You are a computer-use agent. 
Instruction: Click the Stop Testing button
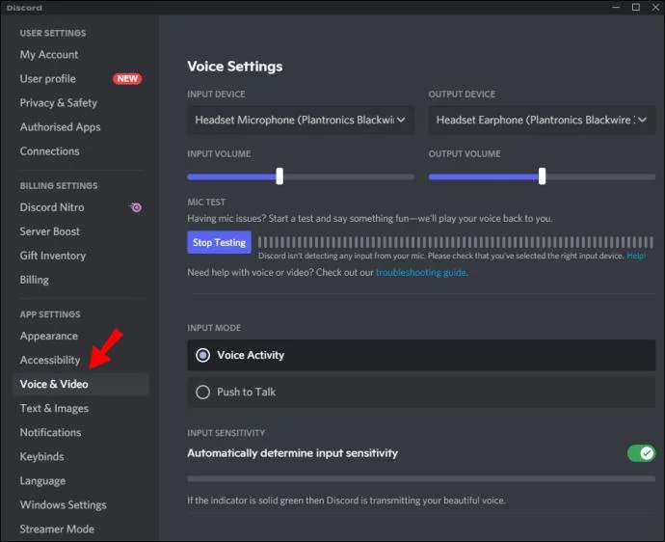click(x=220, y=242)
